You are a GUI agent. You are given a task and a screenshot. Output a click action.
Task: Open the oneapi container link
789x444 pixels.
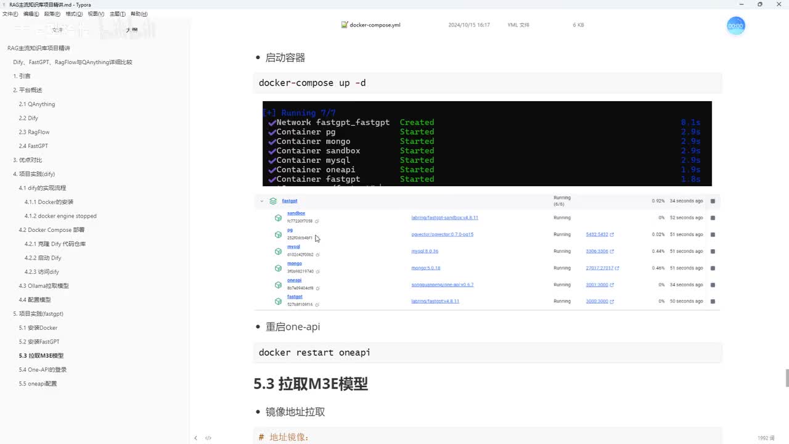(x=295, y=281)
